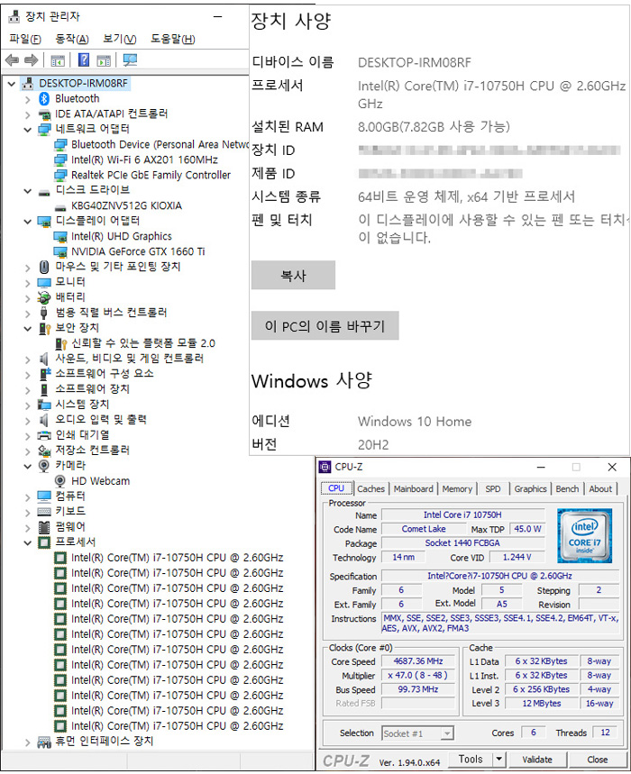Viewport: 631px width, 774px height.
Task: Expand the 모니터 tree node
Action: pos(28,283)
